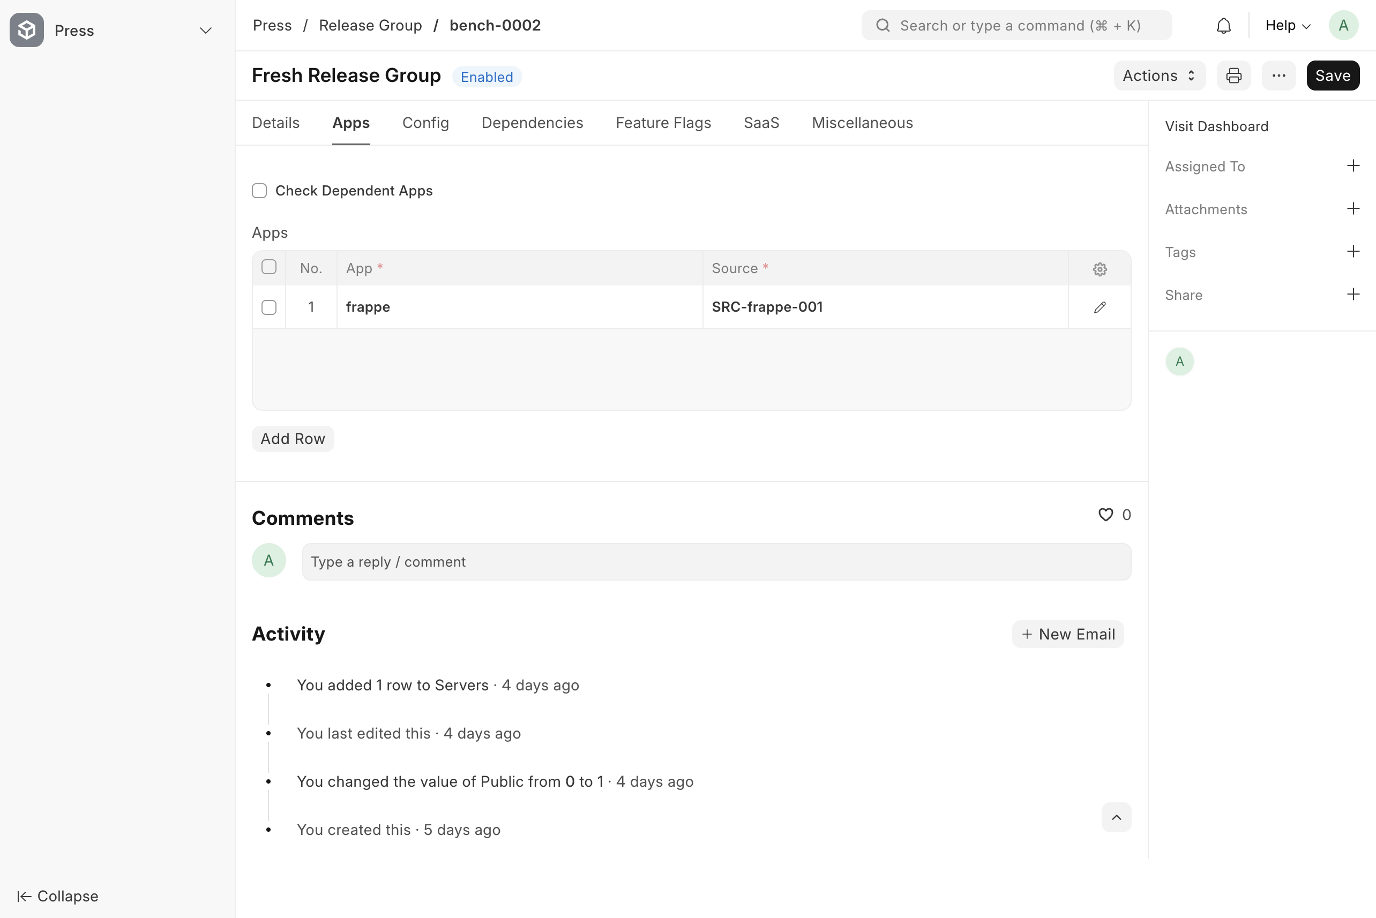The width and height of the screenshot is (1376, 918).
Task: Add assignee with Assigned To plus
Action: [1352, 166]
